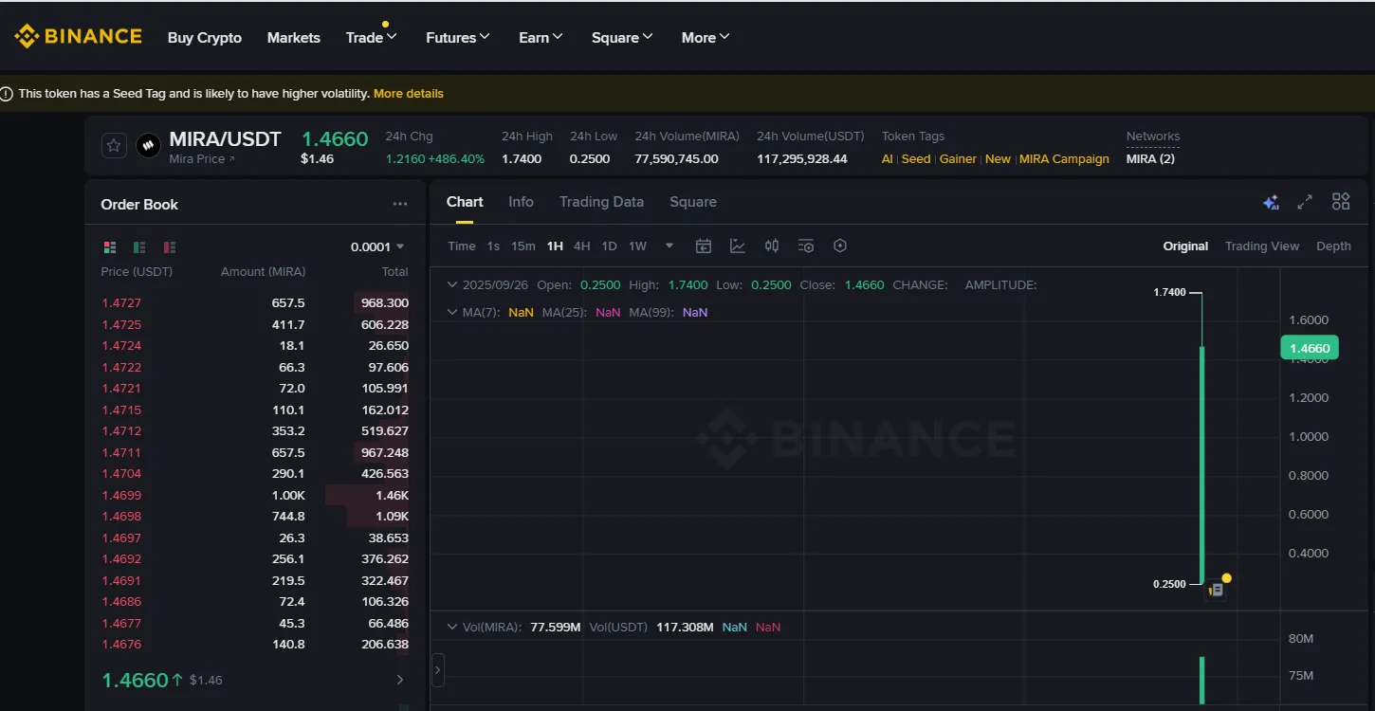Switch chart to Depth view

click(1333, 246)
